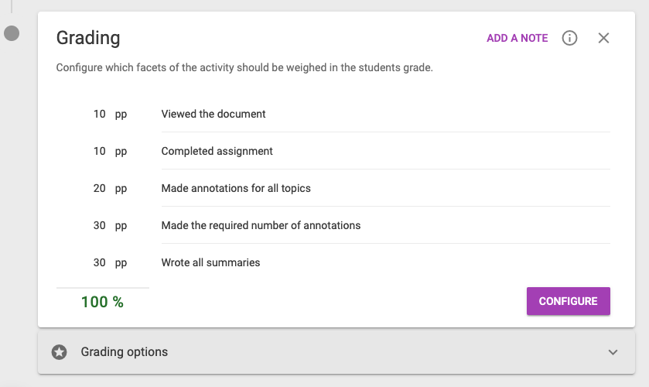Viewport: 649px width, 387px height.
Task: Select the Completed assignment row
Action: pos(333,151)
